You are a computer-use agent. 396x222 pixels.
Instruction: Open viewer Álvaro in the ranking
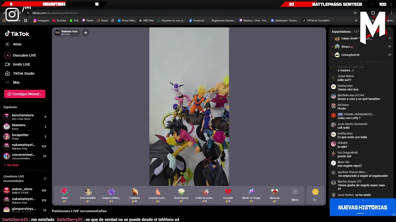click(x=361, y=47)
